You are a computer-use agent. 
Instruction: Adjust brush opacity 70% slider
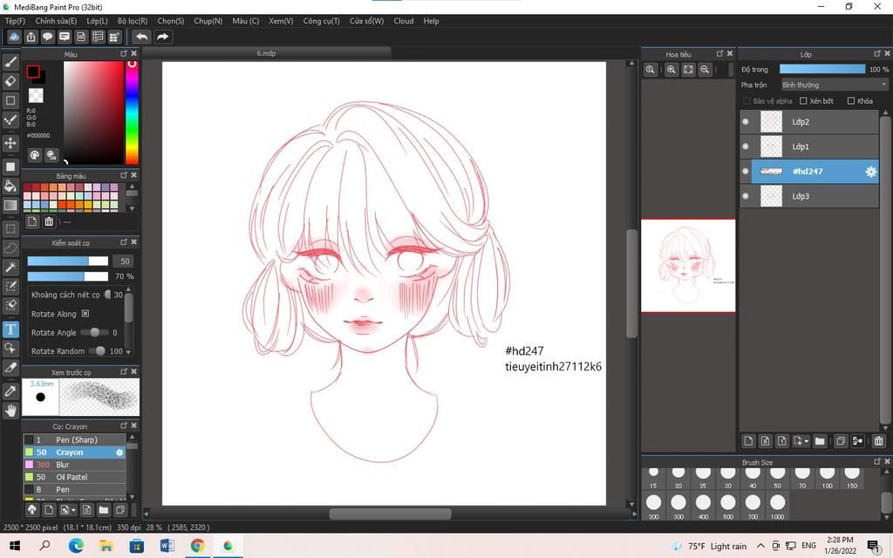pyautogui.click(x=67, y=276)
